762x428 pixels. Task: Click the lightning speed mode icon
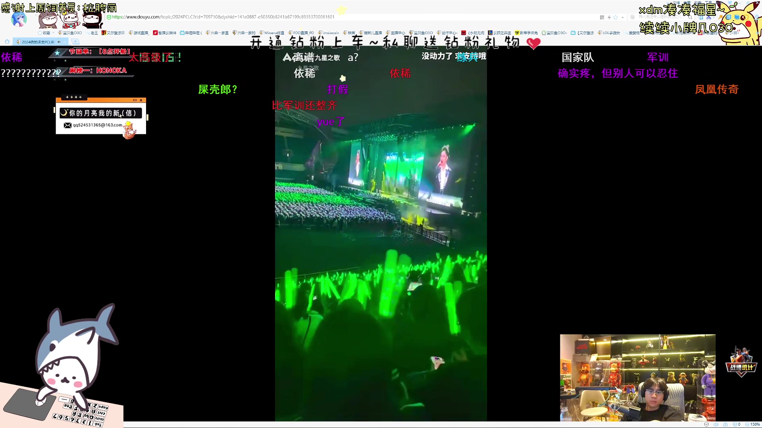point(609,17)
